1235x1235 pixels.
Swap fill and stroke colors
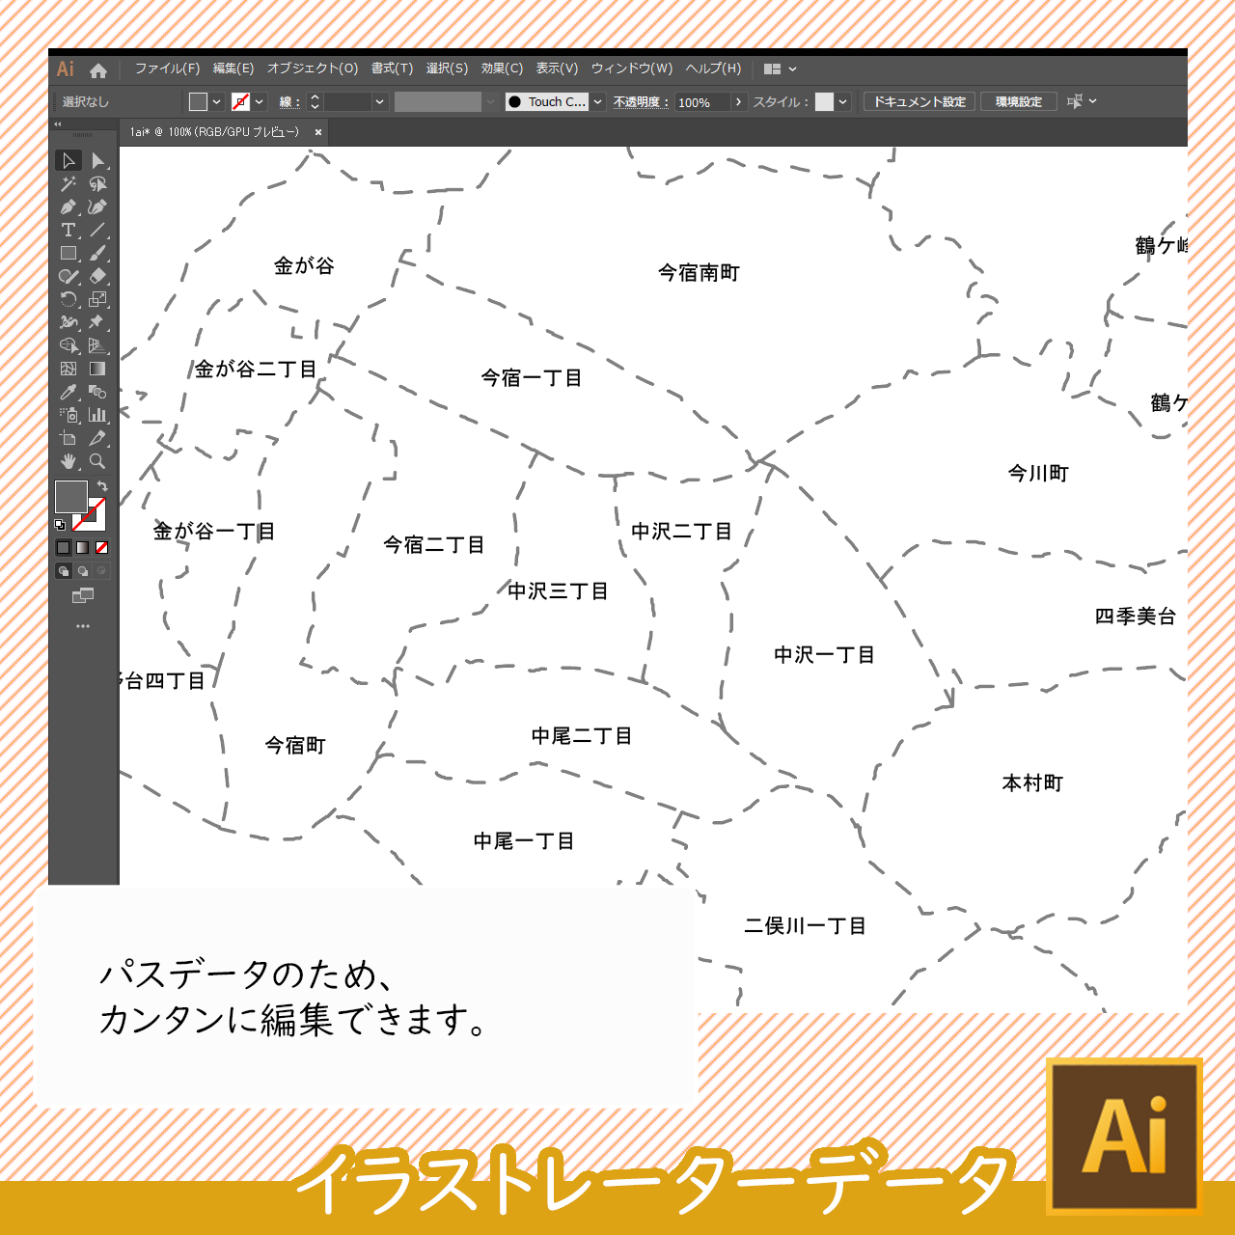click(x=102, y=486)
